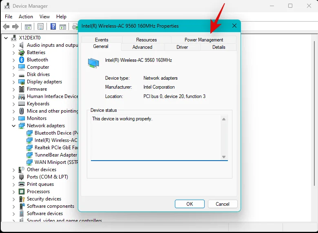Select the Security devices key icon

click(22, 199)
